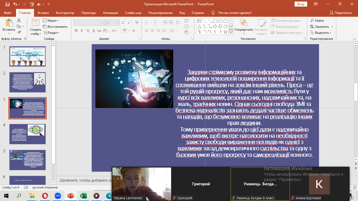Open Шрифт group dialog launcher
The height and width of the screenshot is (201, 358).
pyautogui.click(x=140, y=39)
